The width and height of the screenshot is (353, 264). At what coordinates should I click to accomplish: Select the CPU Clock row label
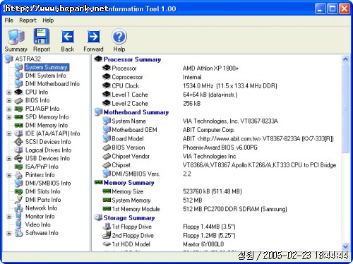click(x=126, y=86)
